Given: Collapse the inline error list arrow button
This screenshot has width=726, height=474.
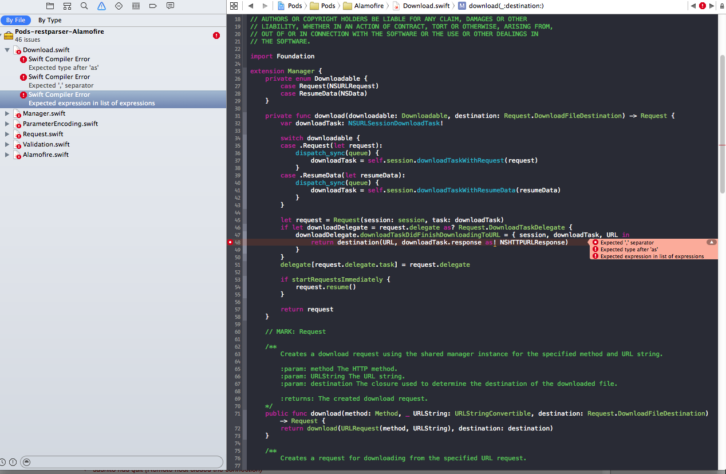Looking at the screenshot, I should click(712, 242).
